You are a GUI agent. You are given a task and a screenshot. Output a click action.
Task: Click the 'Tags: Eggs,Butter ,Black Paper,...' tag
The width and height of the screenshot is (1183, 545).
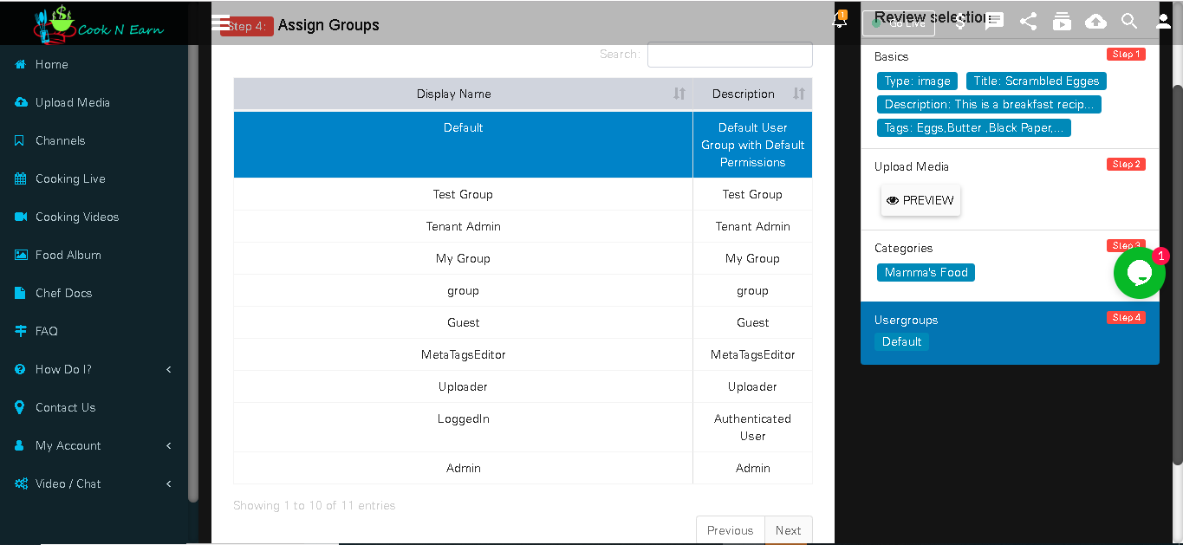click(974, 127)
